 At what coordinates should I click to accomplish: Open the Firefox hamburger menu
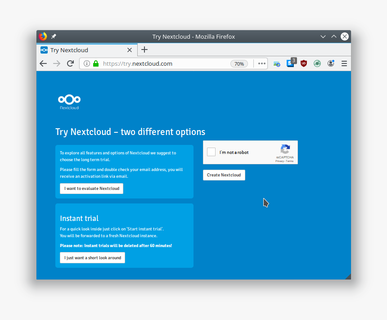pos(344,64)
